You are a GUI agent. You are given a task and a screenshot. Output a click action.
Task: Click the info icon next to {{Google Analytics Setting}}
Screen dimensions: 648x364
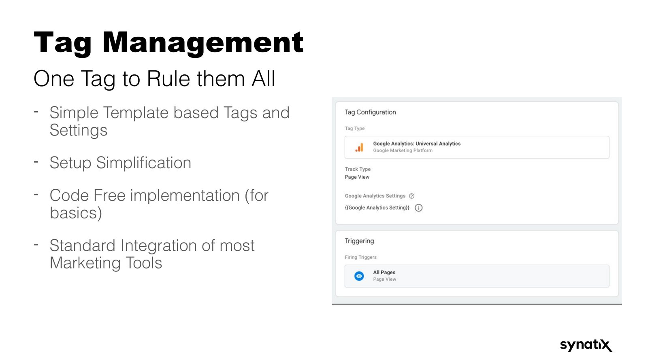tap(419, 208)
